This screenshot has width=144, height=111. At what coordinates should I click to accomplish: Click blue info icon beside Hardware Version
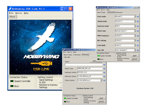[104, 72]
